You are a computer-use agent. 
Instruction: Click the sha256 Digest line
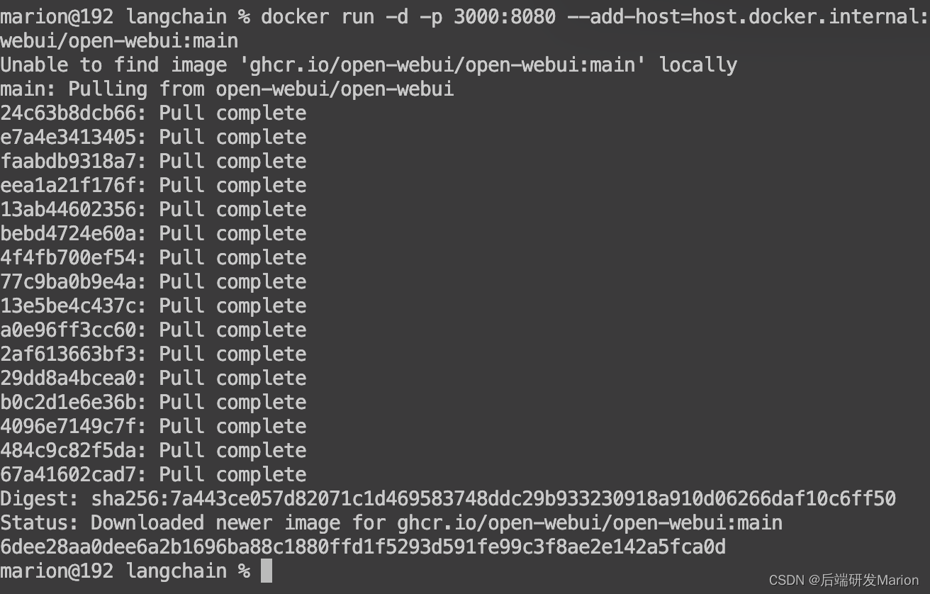coord(448,499)
